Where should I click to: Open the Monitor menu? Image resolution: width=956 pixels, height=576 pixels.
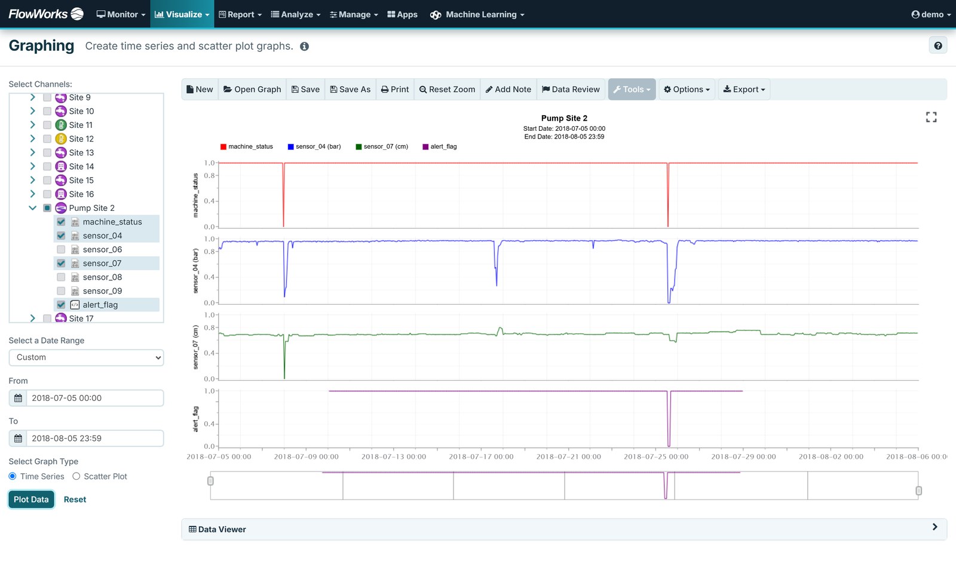coord(121,14)
